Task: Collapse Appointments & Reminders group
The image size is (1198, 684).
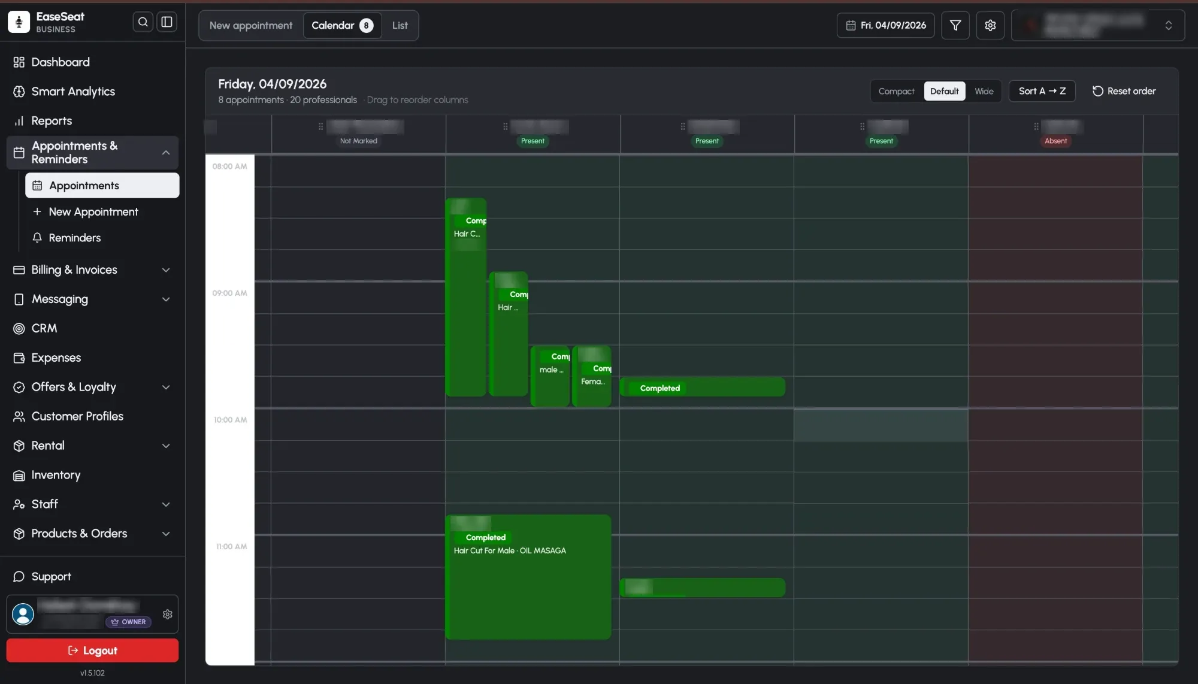Action: point(92,153)
